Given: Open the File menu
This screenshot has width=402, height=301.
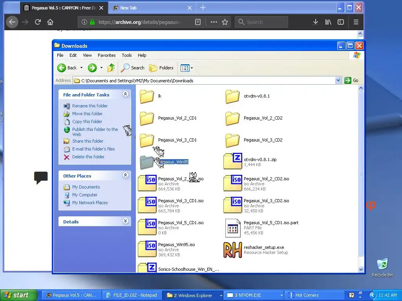Looking at the screenshot, I should 60,55.
